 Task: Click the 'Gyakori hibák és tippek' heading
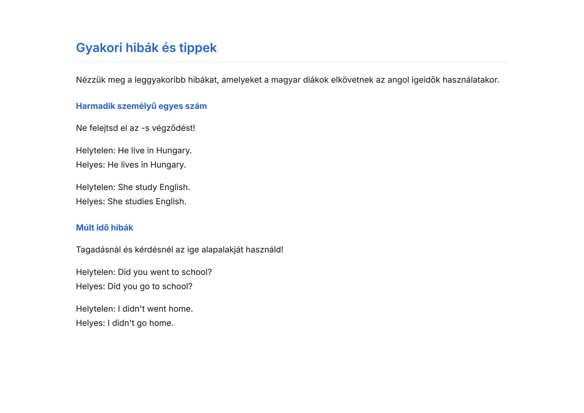click(146, 48)
